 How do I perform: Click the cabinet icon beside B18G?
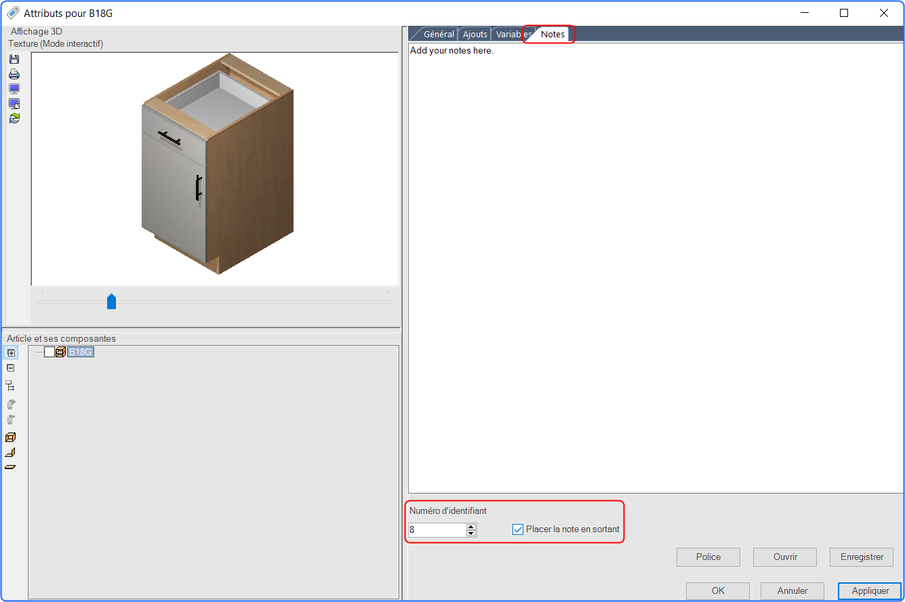click(60, 352)
